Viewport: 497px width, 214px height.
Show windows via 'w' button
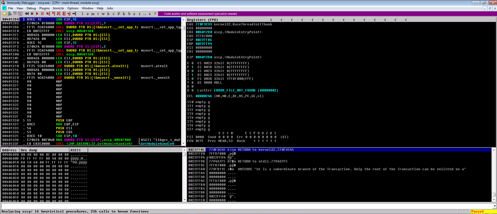tap(103, 14)
